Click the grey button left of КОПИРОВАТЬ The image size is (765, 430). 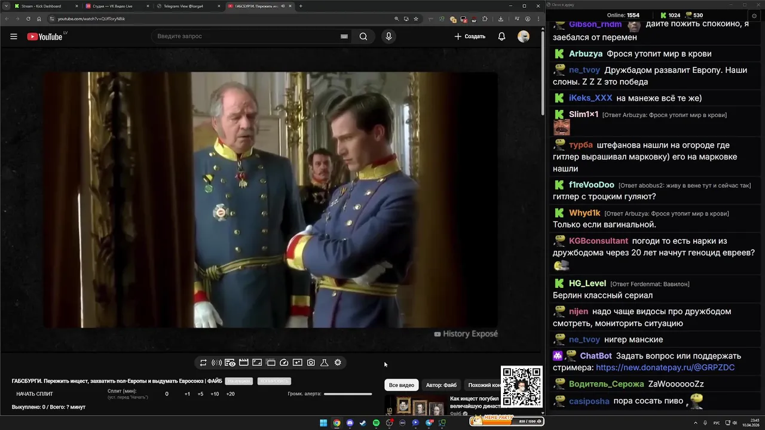[239, 381]
